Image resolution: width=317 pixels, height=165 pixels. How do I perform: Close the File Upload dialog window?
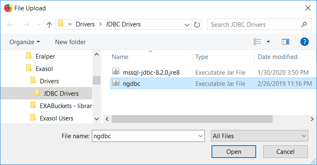click(308, 8)
